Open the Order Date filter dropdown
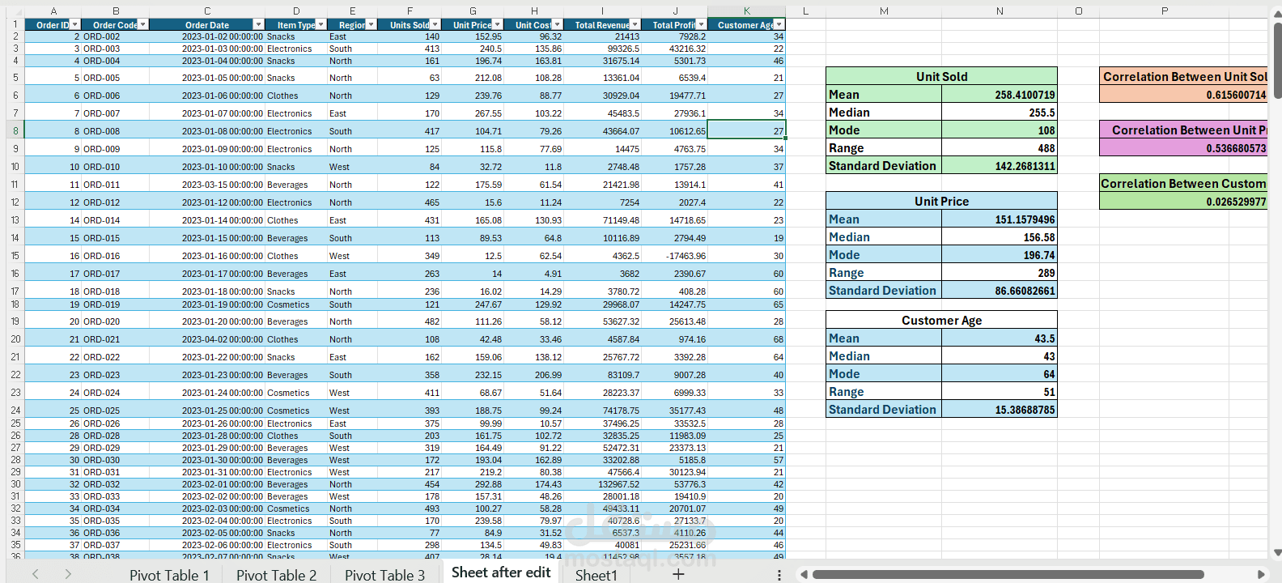Image resolution: width=1282 pixels, height=583 pixels. (x=259, y=25)
